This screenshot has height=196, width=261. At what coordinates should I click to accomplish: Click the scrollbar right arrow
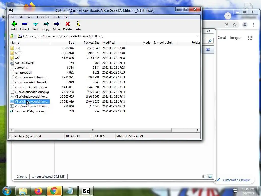(x=198, y=130)
